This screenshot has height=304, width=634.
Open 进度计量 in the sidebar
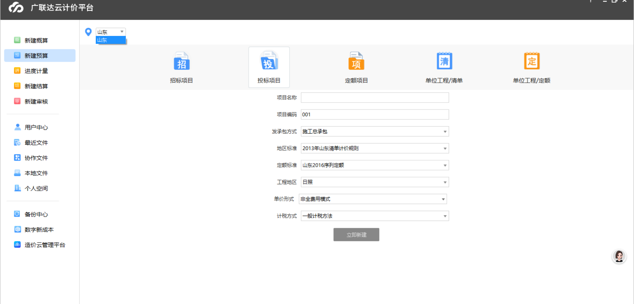[36, 71]
